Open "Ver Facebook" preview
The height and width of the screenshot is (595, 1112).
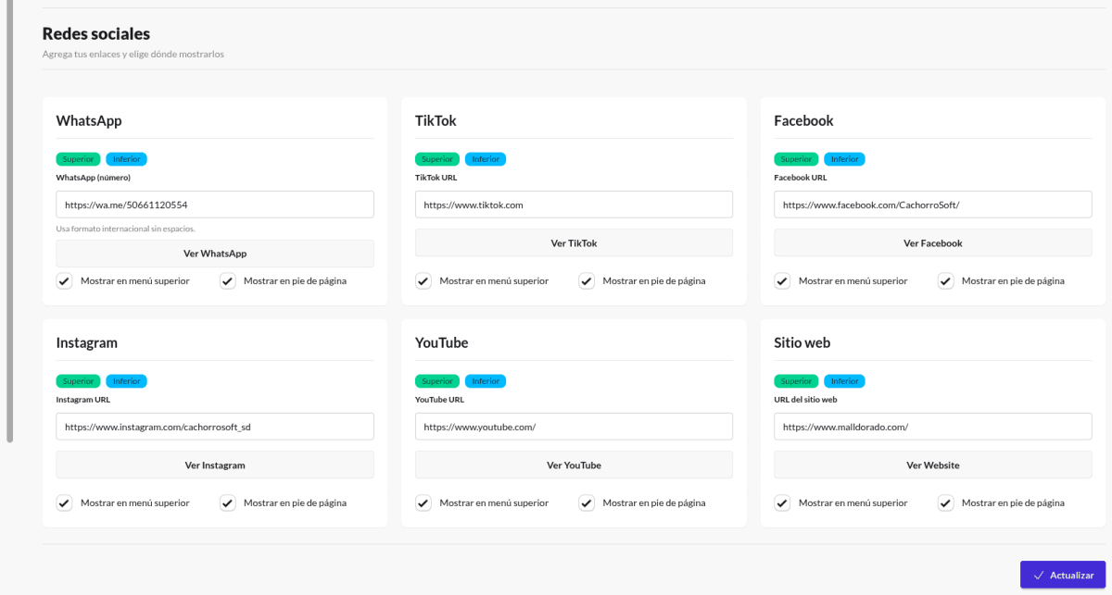(932, 242)
